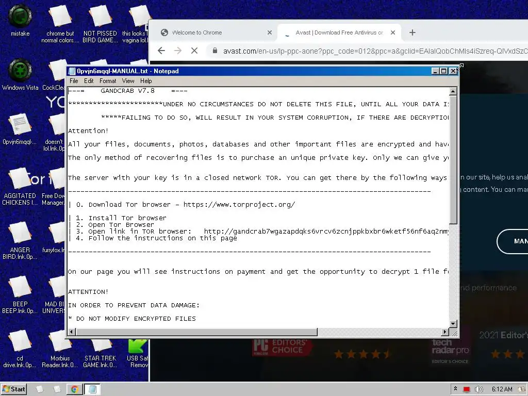Click 'GANDCRAB V7.8' header text in Notepad

(128, 91)
